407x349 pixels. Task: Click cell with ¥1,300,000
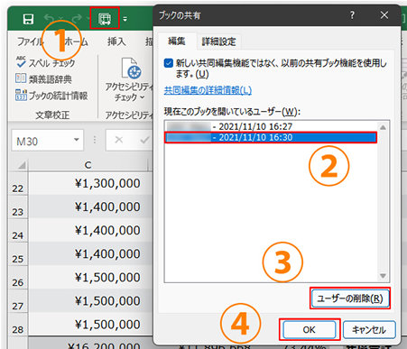click(x=90, y=183)
